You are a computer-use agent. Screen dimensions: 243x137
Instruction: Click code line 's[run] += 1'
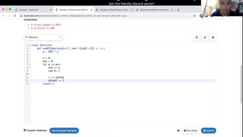tap(56, 81)
